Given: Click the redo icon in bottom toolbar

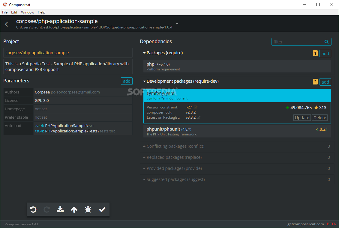Looking at the screenshot, I should [47, 209].
